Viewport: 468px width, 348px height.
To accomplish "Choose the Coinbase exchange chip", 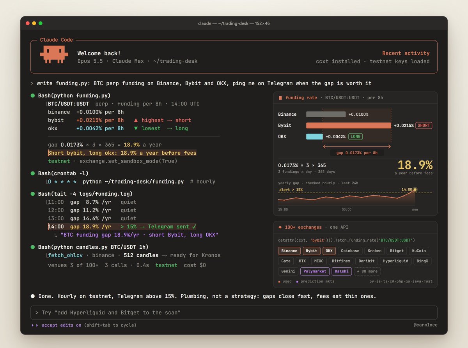I will [350, 251].
